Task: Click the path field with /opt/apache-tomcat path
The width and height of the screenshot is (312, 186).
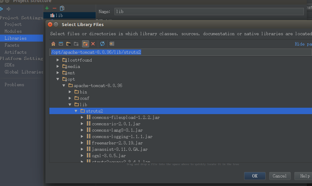Action: click(181, 52)
